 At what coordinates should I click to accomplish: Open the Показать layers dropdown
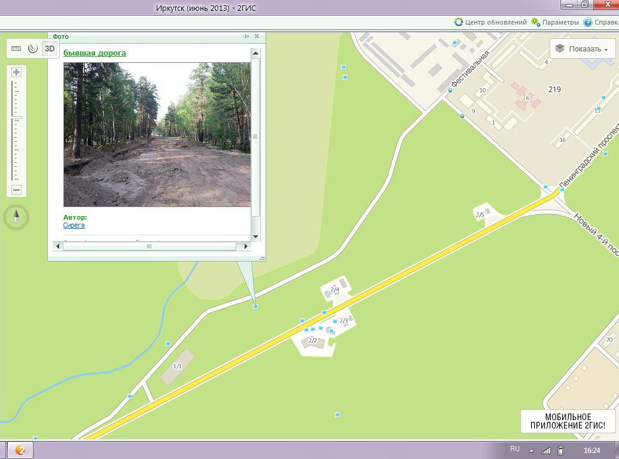583,49
